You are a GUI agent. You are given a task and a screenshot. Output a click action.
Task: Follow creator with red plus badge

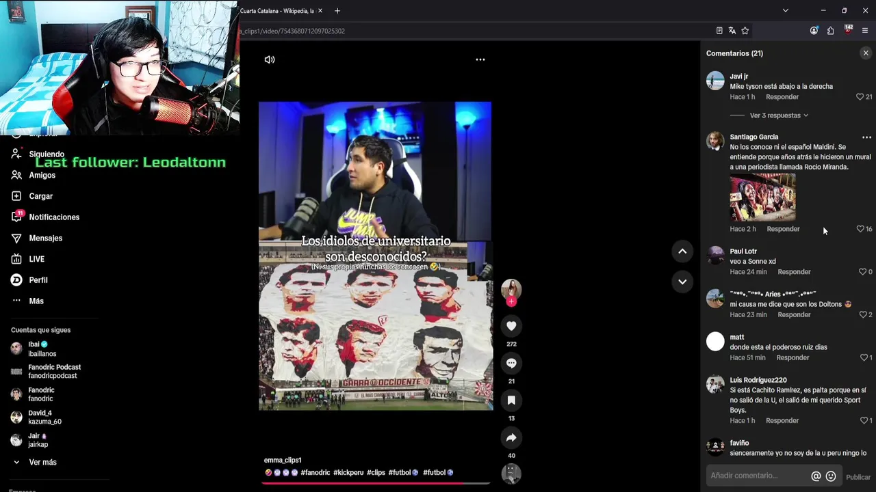click(x=511, y=301)
